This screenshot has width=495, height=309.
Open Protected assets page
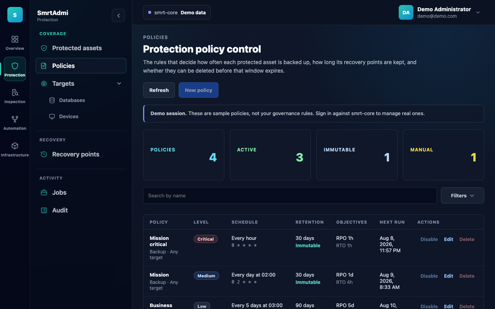(x=81, y=48)
